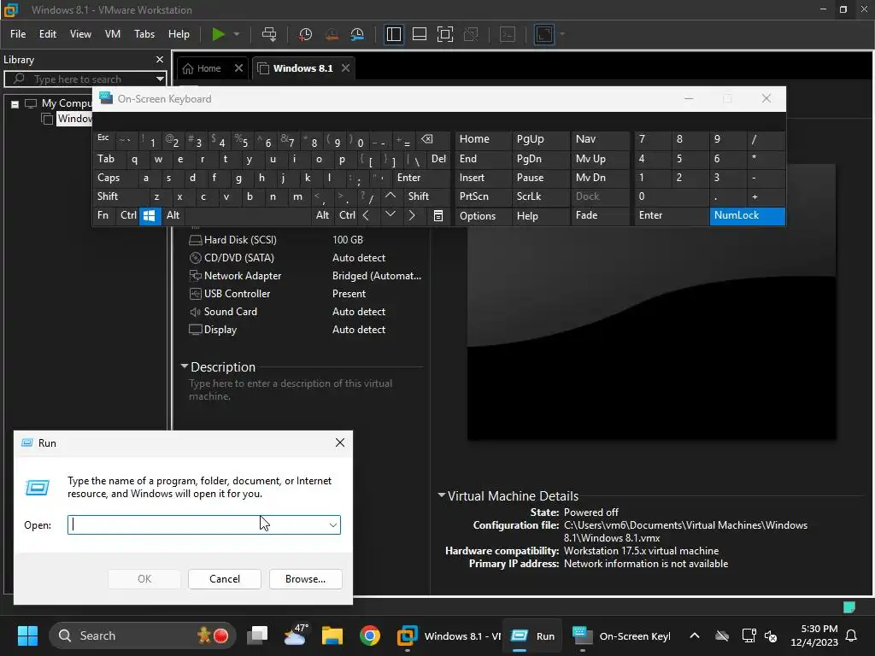Click the stretch guest display icon
The width and height of the screenshot is (875, 656).
click(544, 34)
